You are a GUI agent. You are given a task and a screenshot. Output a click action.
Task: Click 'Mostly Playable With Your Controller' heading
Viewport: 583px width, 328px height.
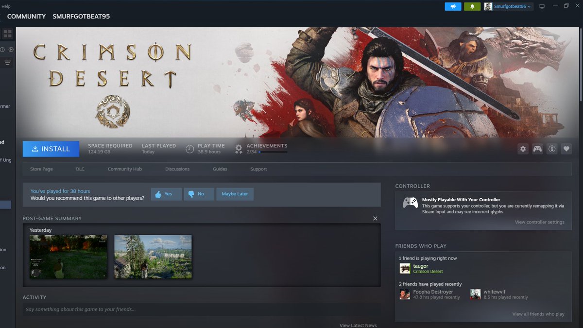461,200
